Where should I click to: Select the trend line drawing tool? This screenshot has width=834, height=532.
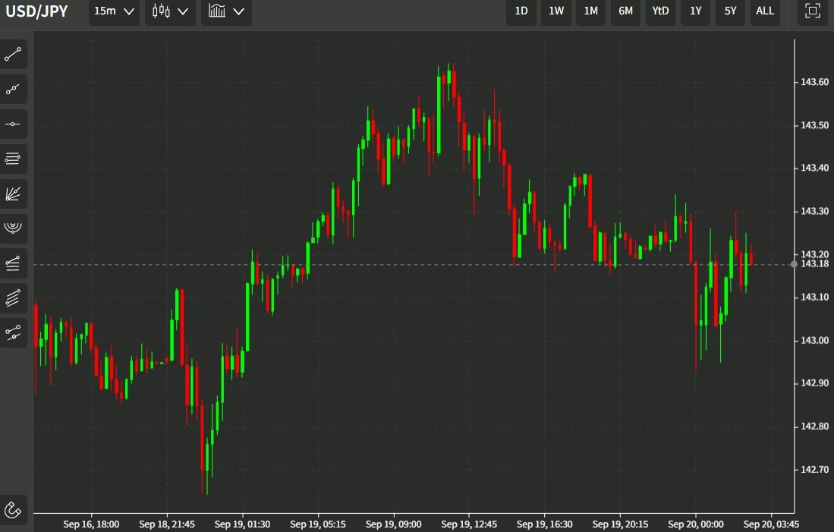13,55
